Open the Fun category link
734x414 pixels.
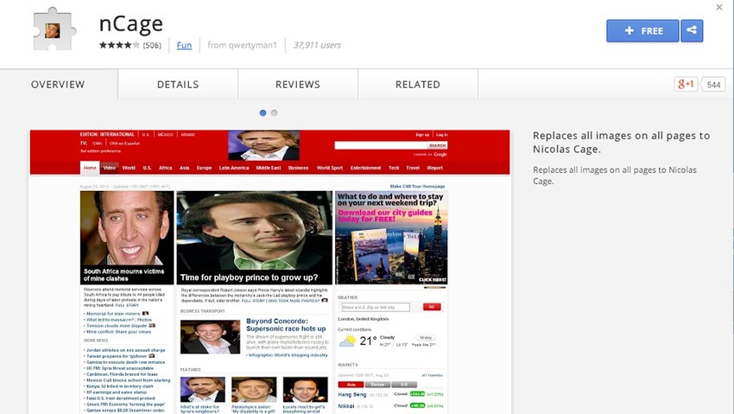click(x=184, y=45)
